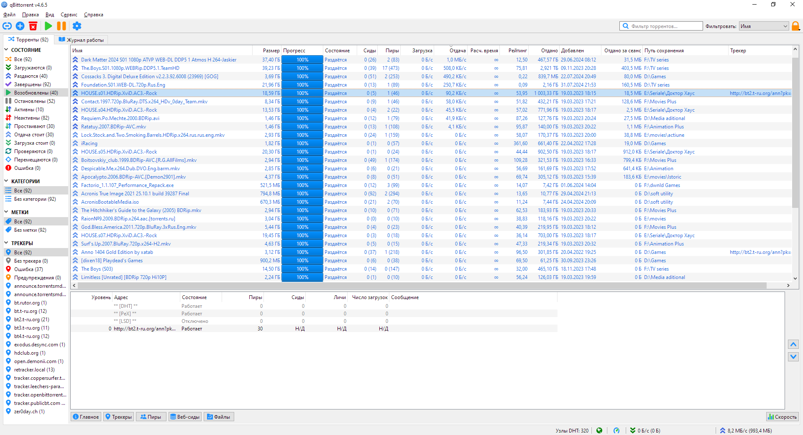Screen dimensions: 803x435
Task: Click the Скорость button
Action: tap(782, 417)
